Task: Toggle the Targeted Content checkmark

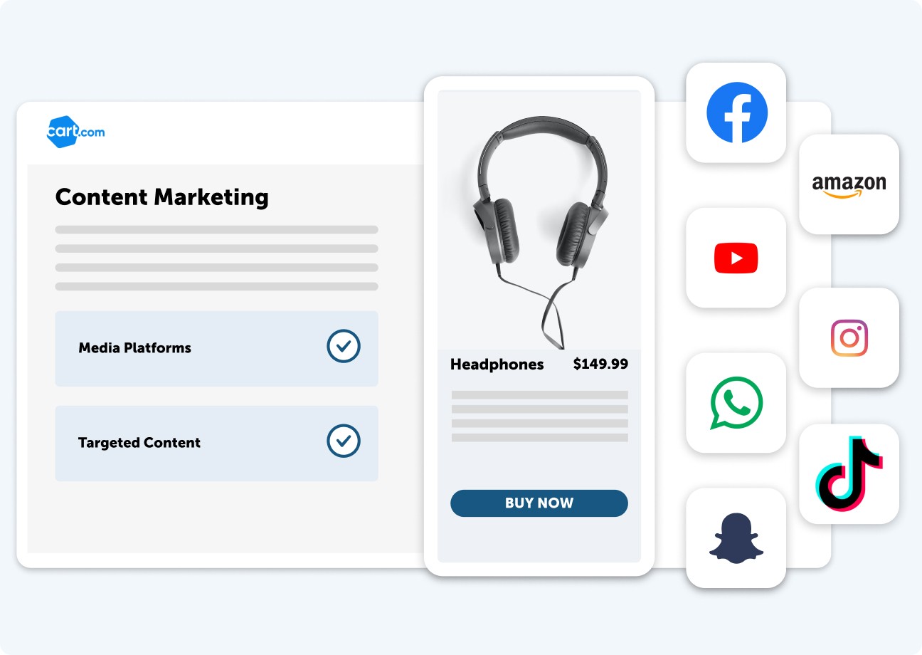Action: 344,441
